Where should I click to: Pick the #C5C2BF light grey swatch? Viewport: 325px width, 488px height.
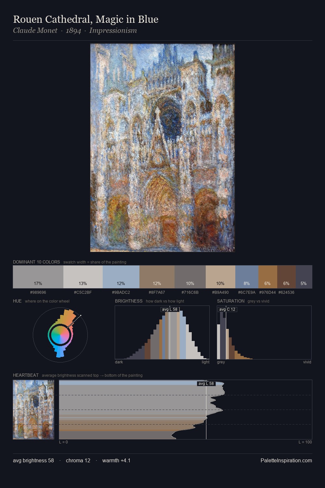pos(83,277)
